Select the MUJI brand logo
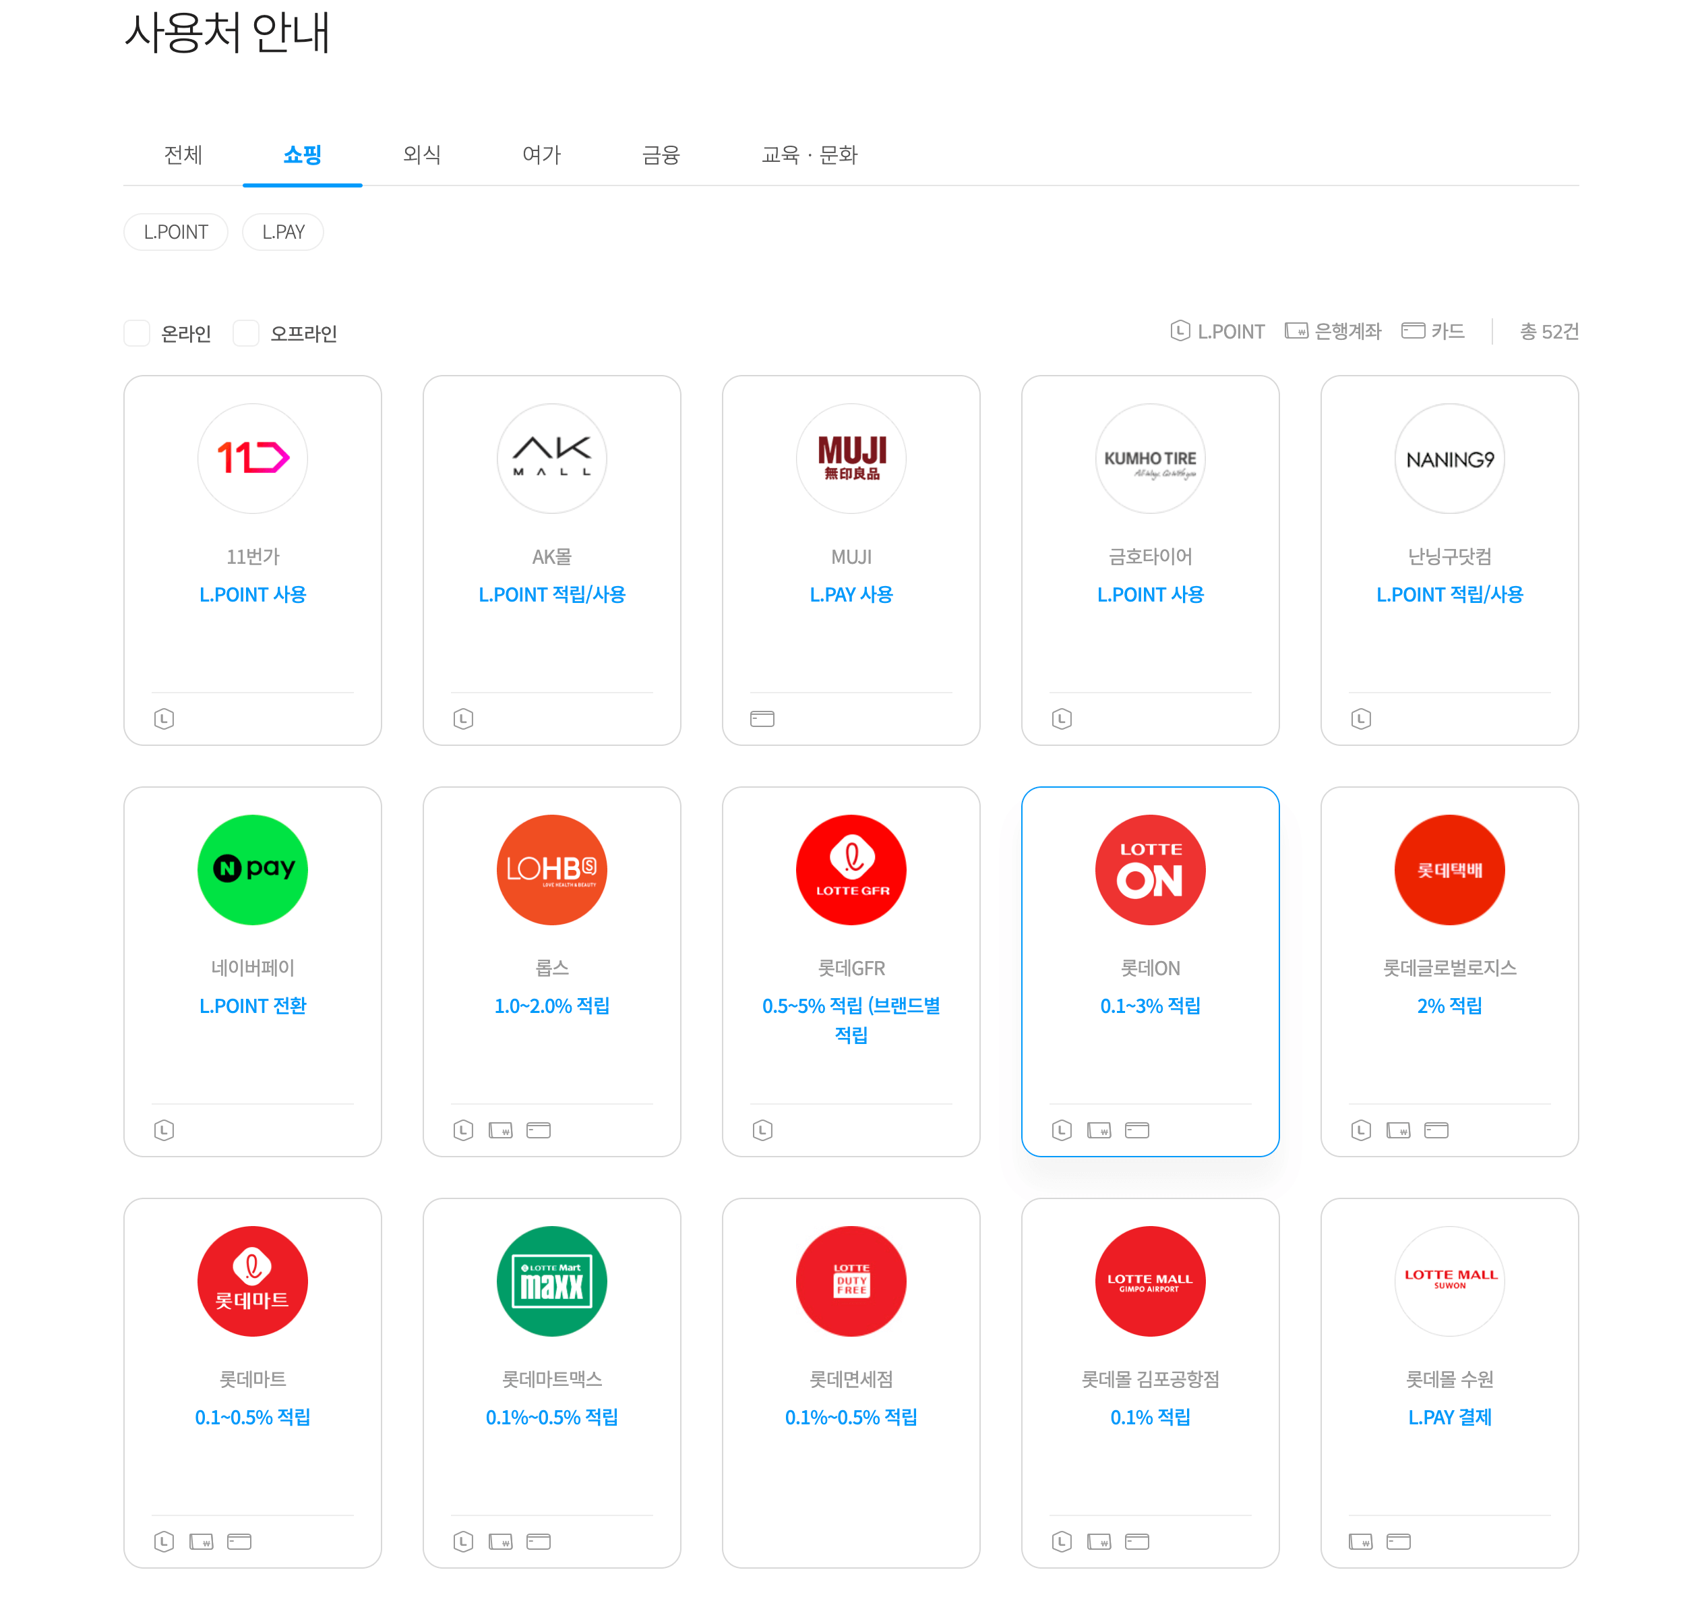The height and width of the screenshot is (1597, 1700). pos(851,459)
